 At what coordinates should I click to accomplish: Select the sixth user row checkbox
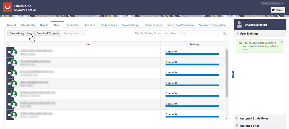pos(9,104)
